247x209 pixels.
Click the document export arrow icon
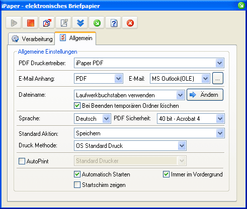coord(63,23)
